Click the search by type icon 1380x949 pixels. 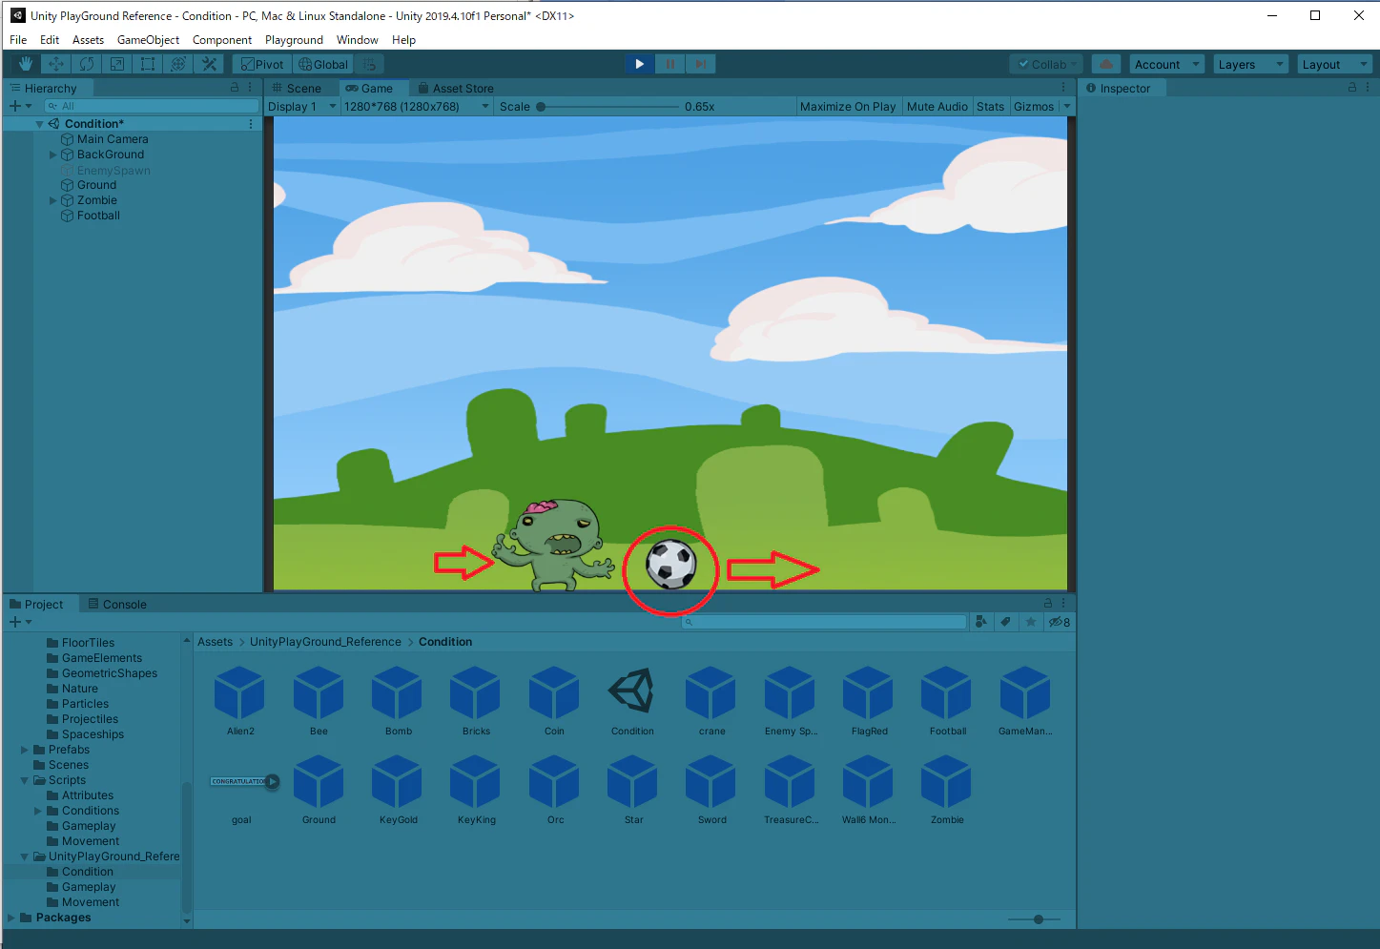pyautogui.click(x=981, y=622)
